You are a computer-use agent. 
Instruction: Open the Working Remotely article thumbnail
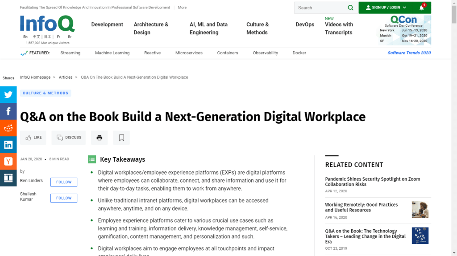(420, 209)
